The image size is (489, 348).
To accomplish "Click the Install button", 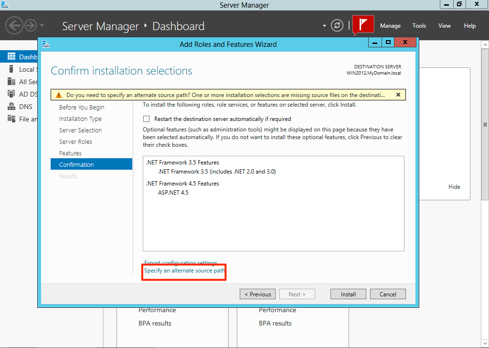I will [348, 294].
